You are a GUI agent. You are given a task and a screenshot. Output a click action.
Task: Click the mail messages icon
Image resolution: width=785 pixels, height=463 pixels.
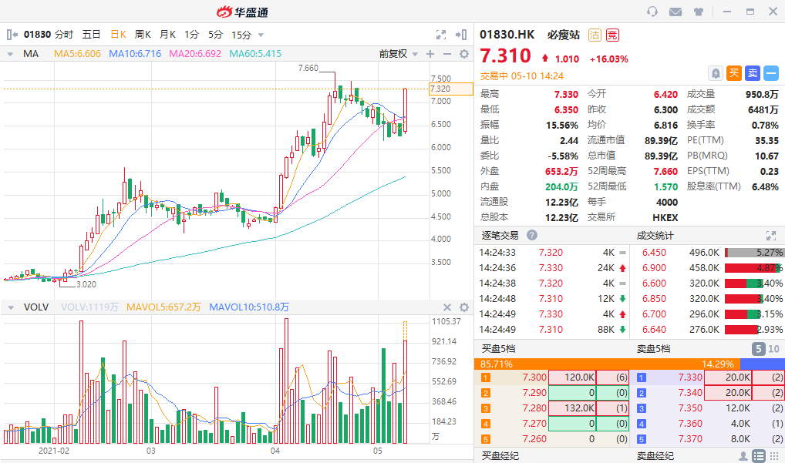pos(676,12)
